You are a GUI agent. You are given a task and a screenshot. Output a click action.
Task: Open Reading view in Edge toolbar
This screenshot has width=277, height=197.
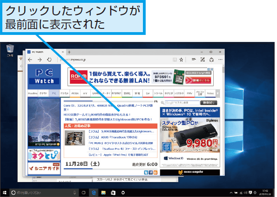pos(175,60)
